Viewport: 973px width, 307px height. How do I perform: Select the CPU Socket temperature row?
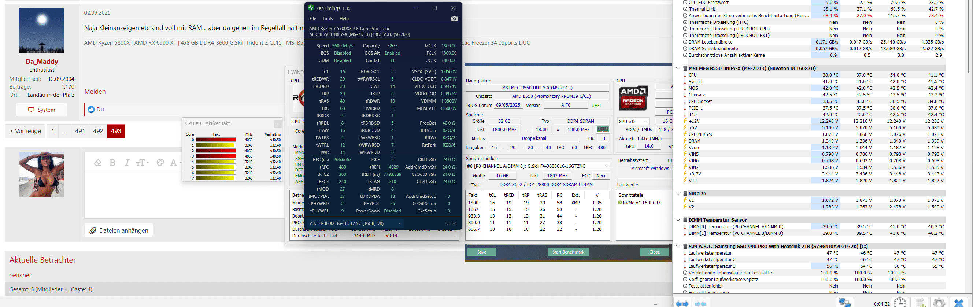(814, 101)
